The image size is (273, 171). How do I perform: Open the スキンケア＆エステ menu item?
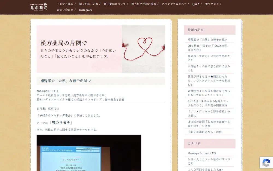174,4
